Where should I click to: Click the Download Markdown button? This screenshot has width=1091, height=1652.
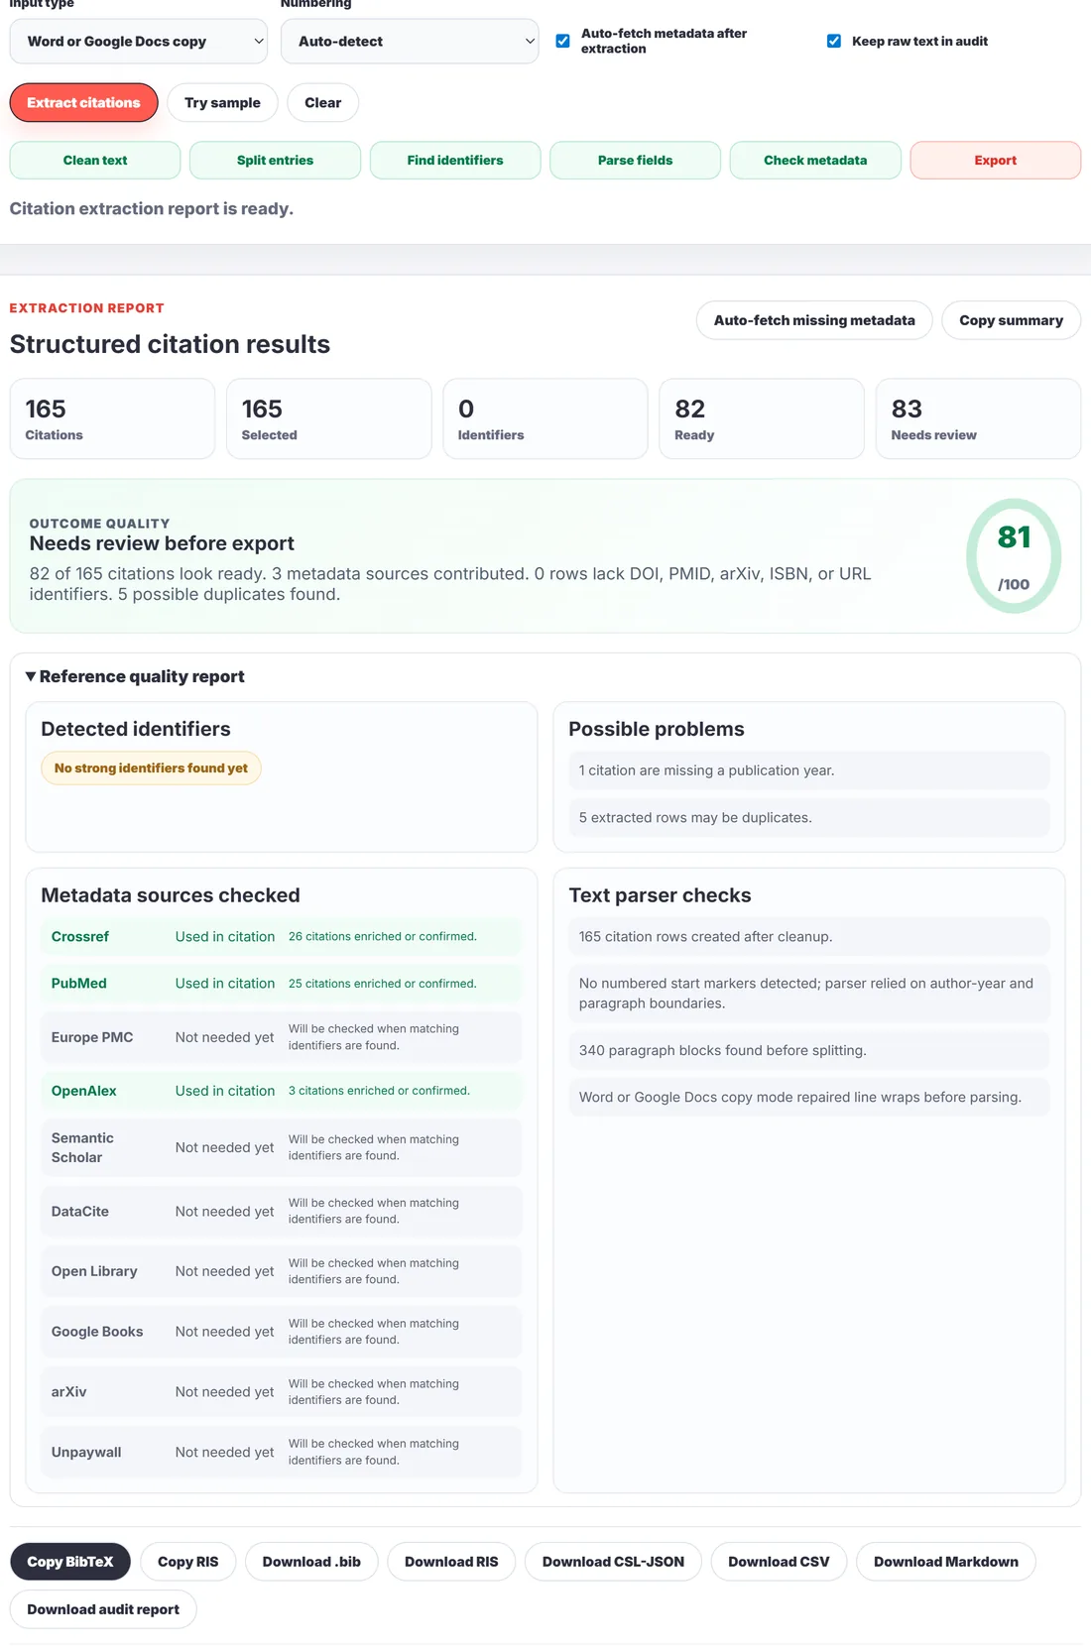(946, 1562)
